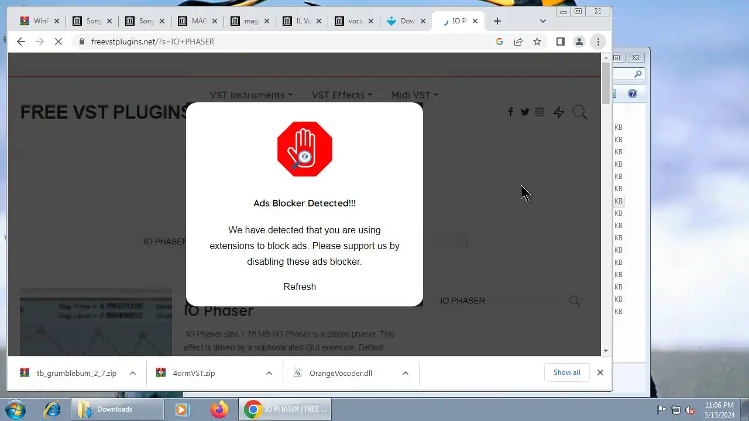
Task: Close the voco tab
Action: click(x=372, y=21)
